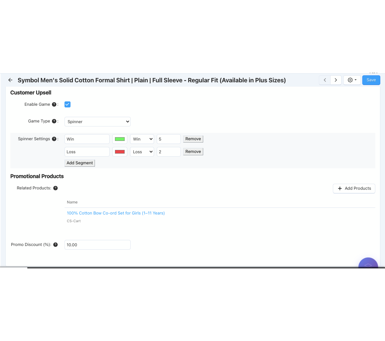
Task: Open the gear settings menu
Action: [352, 80]
